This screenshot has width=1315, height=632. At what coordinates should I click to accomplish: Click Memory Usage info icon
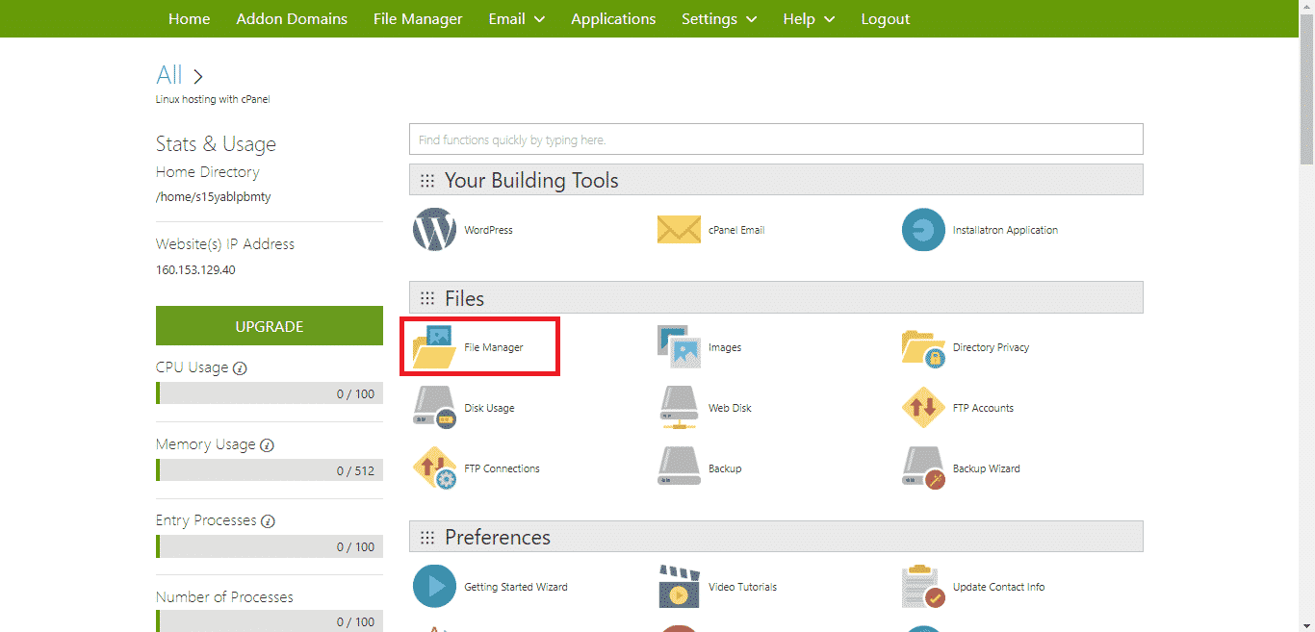(267, 445)
